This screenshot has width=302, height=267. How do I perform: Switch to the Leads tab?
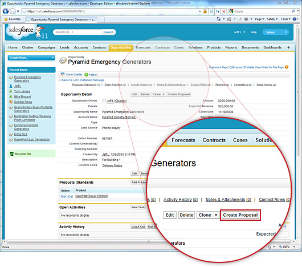tap(64, 47)
